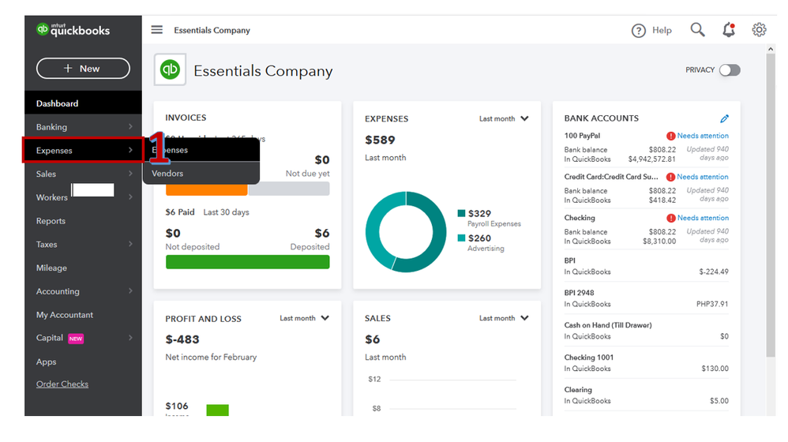Open Apps from sidebar

point(46,361)
